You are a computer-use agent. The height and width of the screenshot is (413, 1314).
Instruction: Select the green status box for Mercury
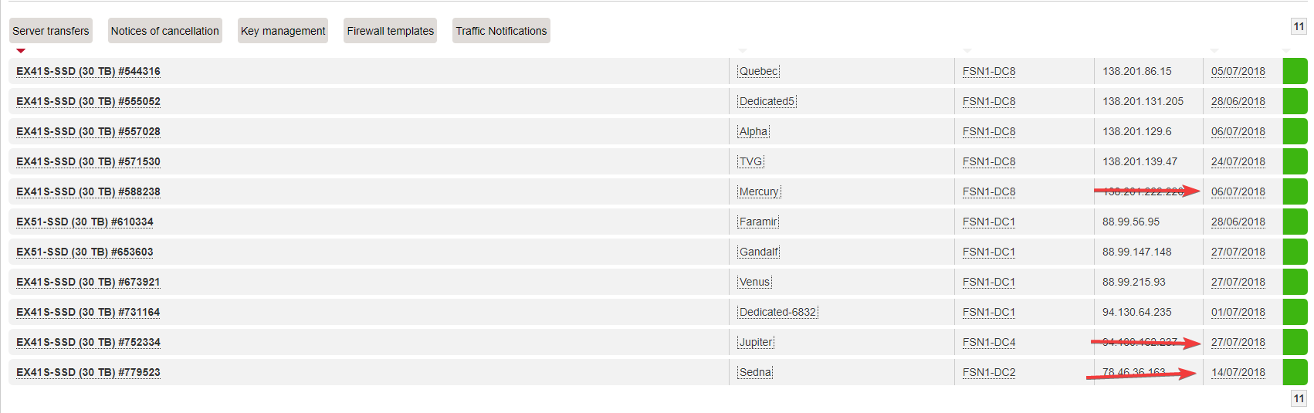1295,191
